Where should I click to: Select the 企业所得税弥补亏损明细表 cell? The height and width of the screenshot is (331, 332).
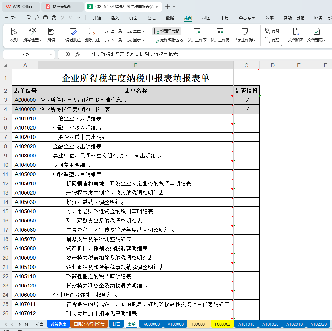click(136, 295)
